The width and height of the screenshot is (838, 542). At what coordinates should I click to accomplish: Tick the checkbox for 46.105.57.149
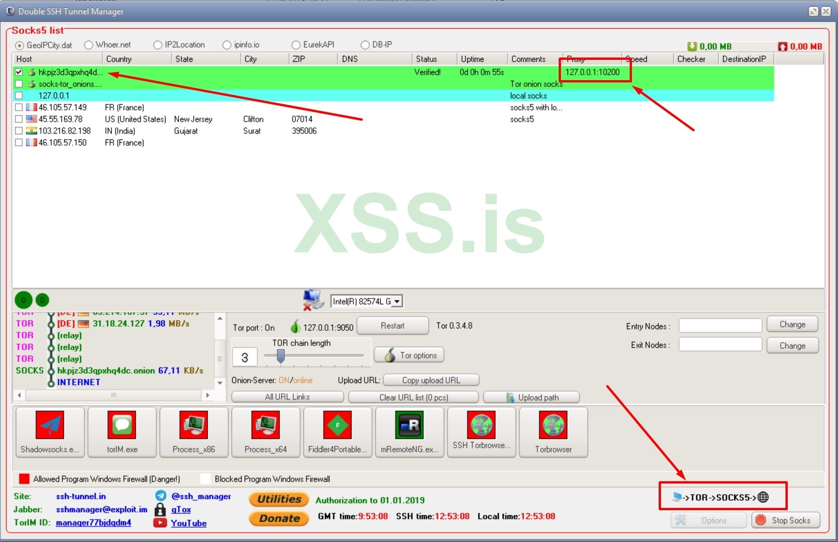pyautogui.click(x=19, y=107)
